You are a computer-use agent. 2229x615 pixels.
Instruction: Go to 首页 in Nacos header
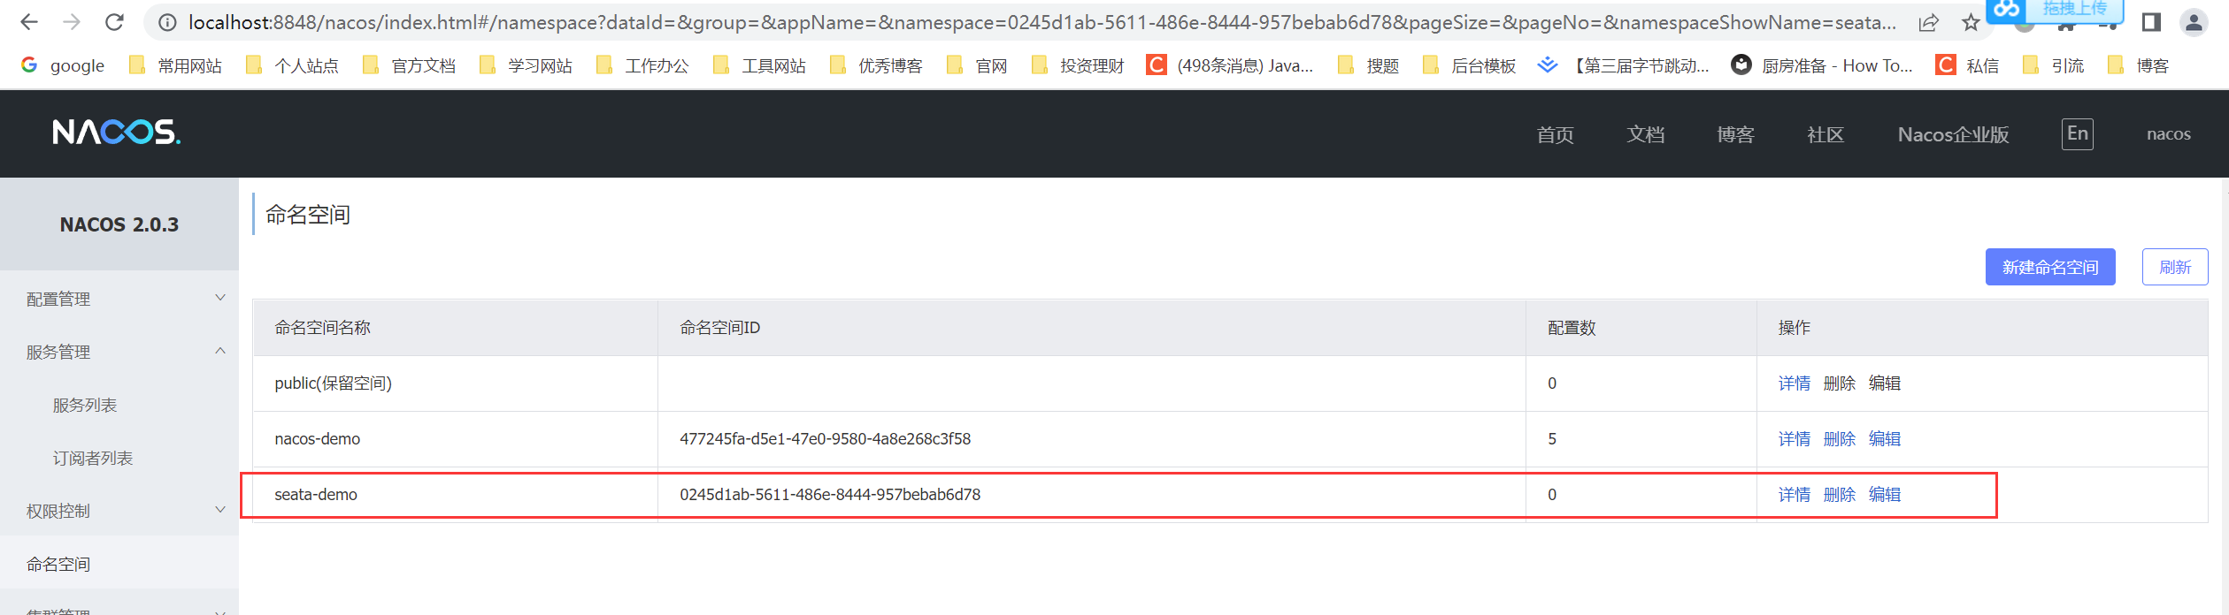coord(1555,134)
